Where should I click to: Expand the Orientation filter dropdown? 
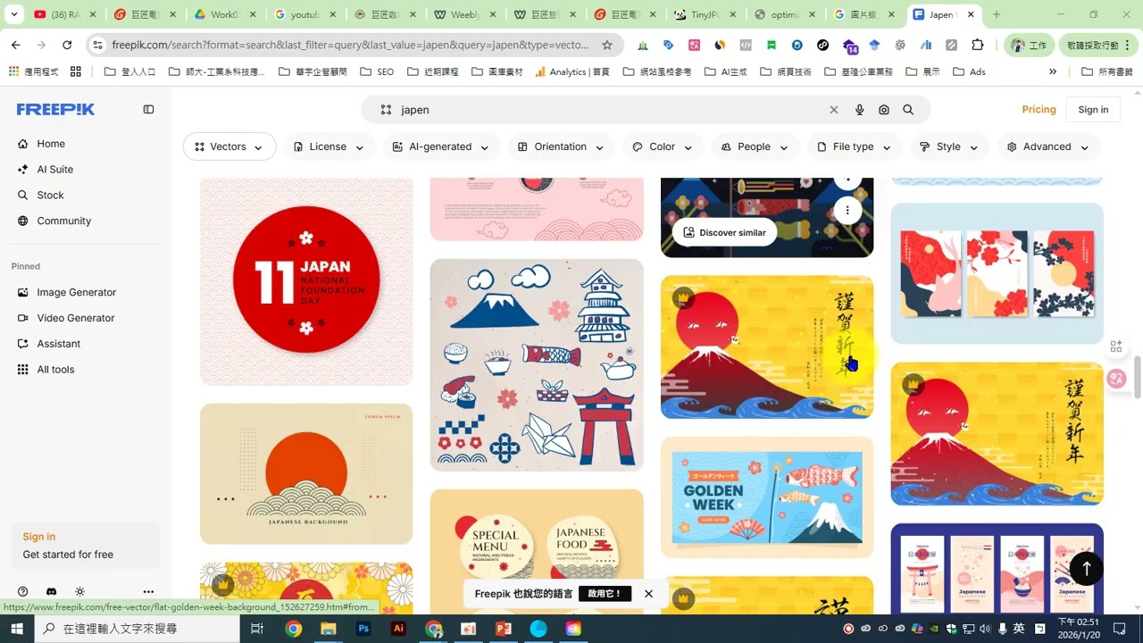[x=562, y=146]
